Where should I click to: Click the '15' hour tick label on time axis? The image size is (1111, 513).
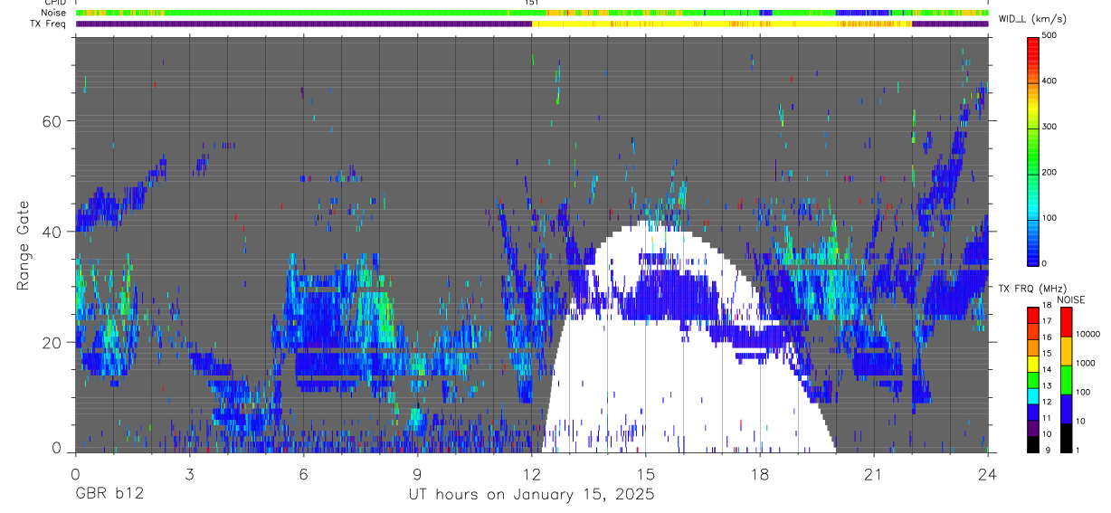pyautogui.click(x=645, y=473)
